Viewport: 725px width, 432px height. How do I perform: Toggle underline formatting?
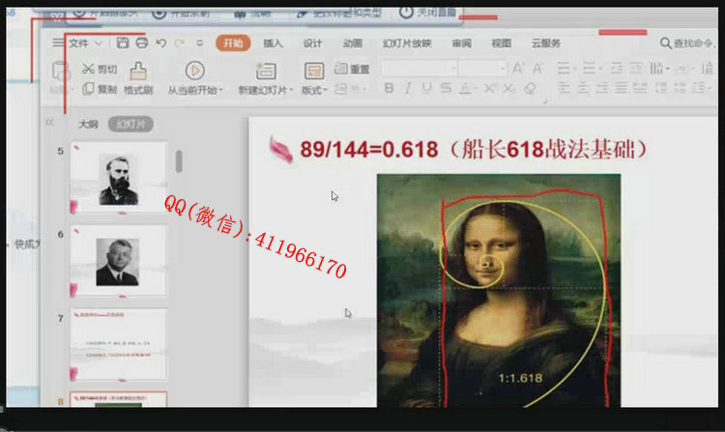[426, 88]
